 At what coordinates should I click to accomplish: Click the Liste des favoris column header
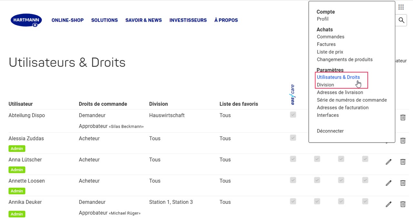point(239,104)
